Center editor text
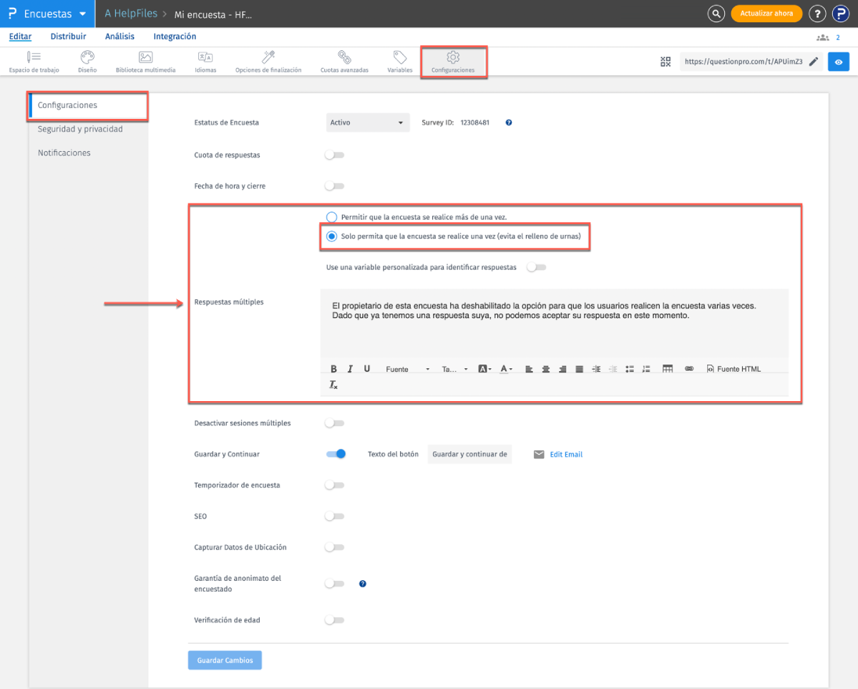 546,369
